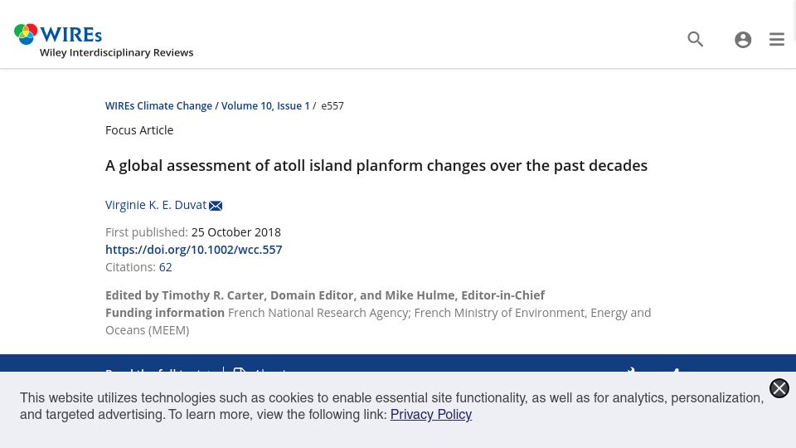The width and height of the screenshot is (796, 448).
Task: Open WIREs Climate Change breadcrumb link
Action: tap(158, 105)
